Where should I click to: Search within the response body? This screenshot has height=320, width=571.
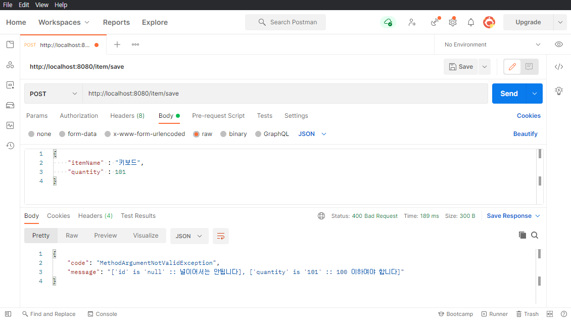click(x=535, y=235)
